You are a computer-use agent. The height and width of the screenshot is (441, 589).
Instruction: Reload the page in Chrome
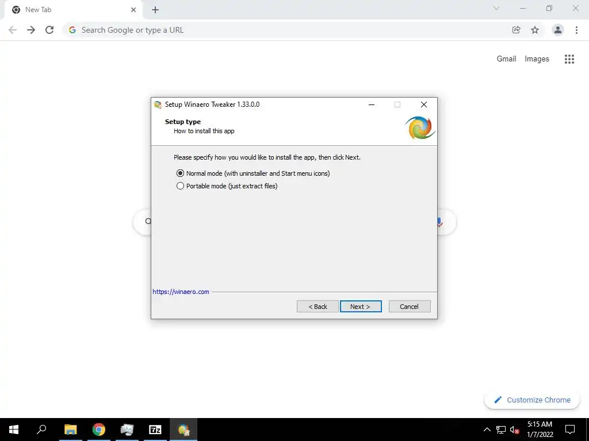[49, 30]
